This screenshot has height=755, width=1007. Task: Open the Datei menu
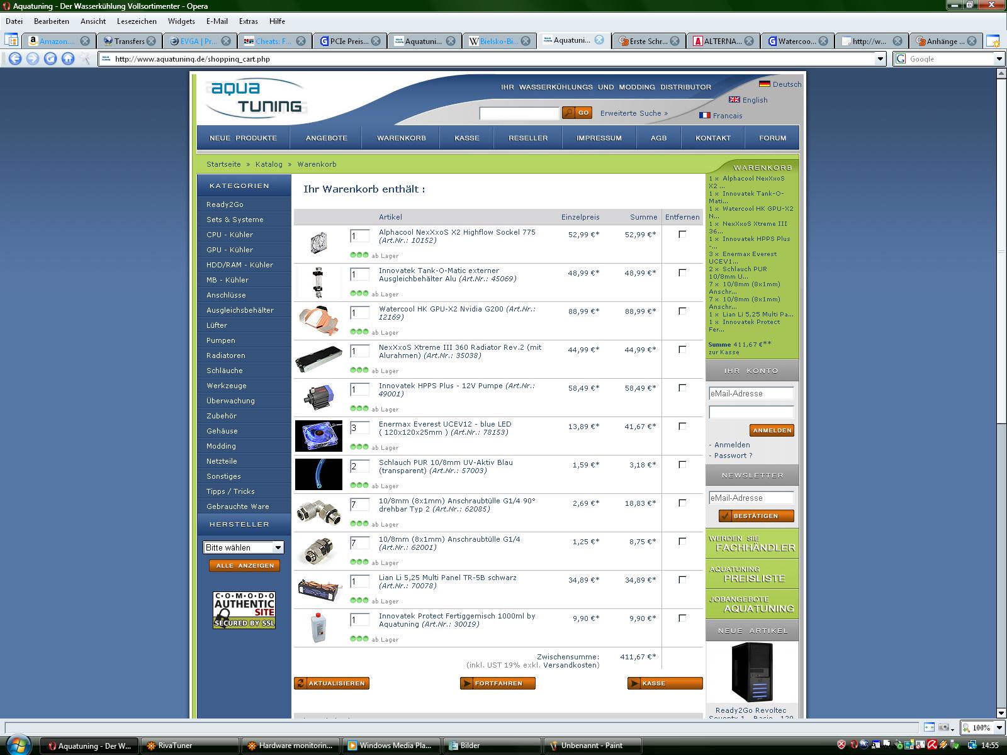tap(14, 21)
